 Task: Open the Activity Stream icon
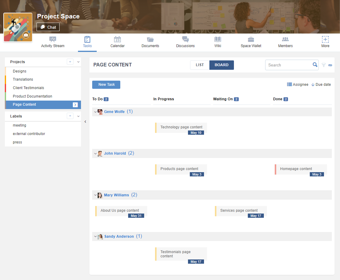tap(53, 39)
